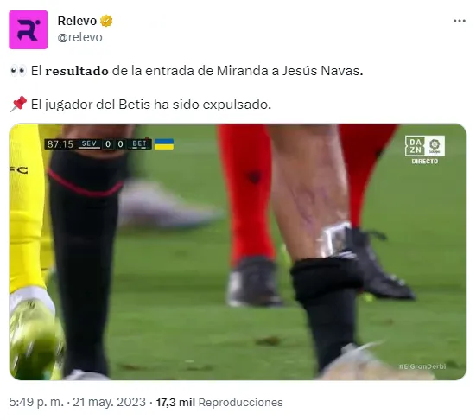The height and width of the screenshot is (420, 476).
Task: Click the DIRECTO live label
Action: pos(425,162)
